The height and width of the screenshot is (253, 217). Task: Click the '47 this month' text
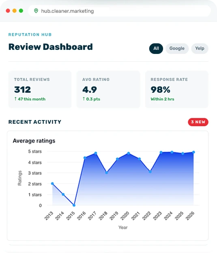(x=32, y=99)
